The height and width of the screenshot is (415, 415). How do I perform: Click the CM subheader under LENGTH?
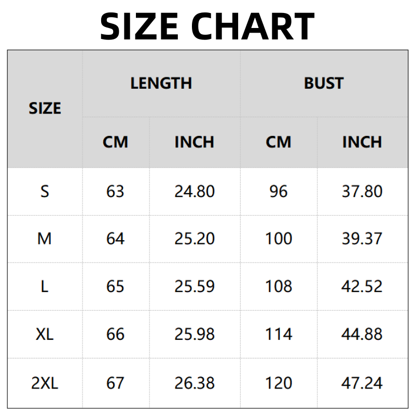tap(115, 142)
